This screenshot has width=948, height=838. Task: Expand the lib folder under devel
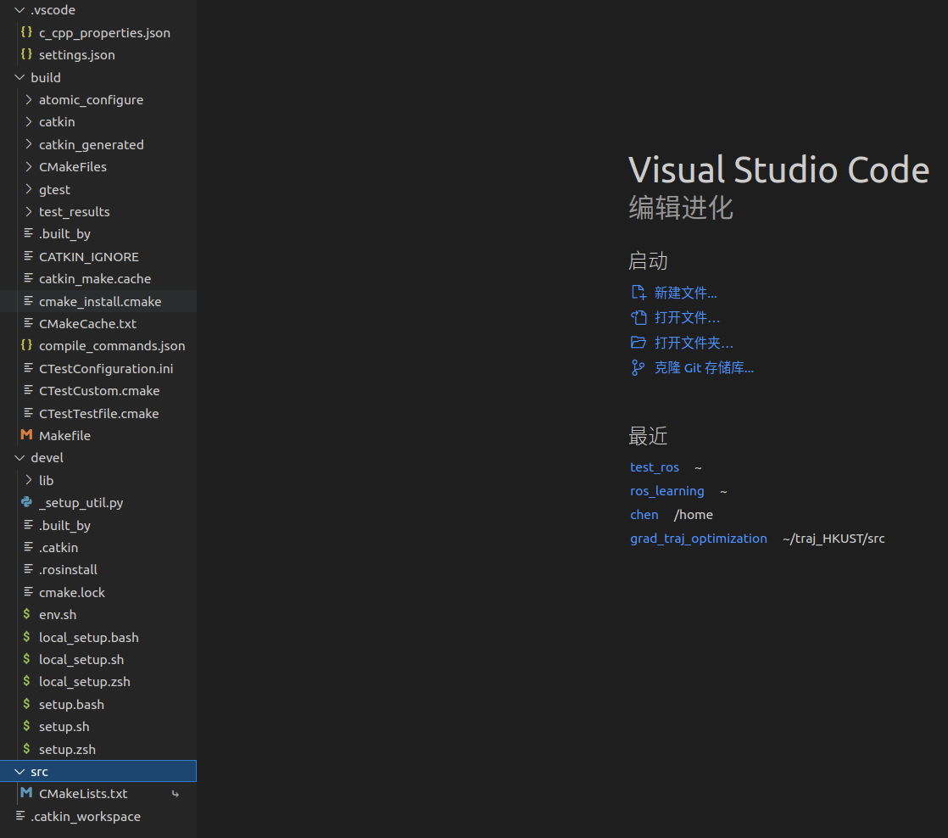pyautogui.click(x=29, y=481)
